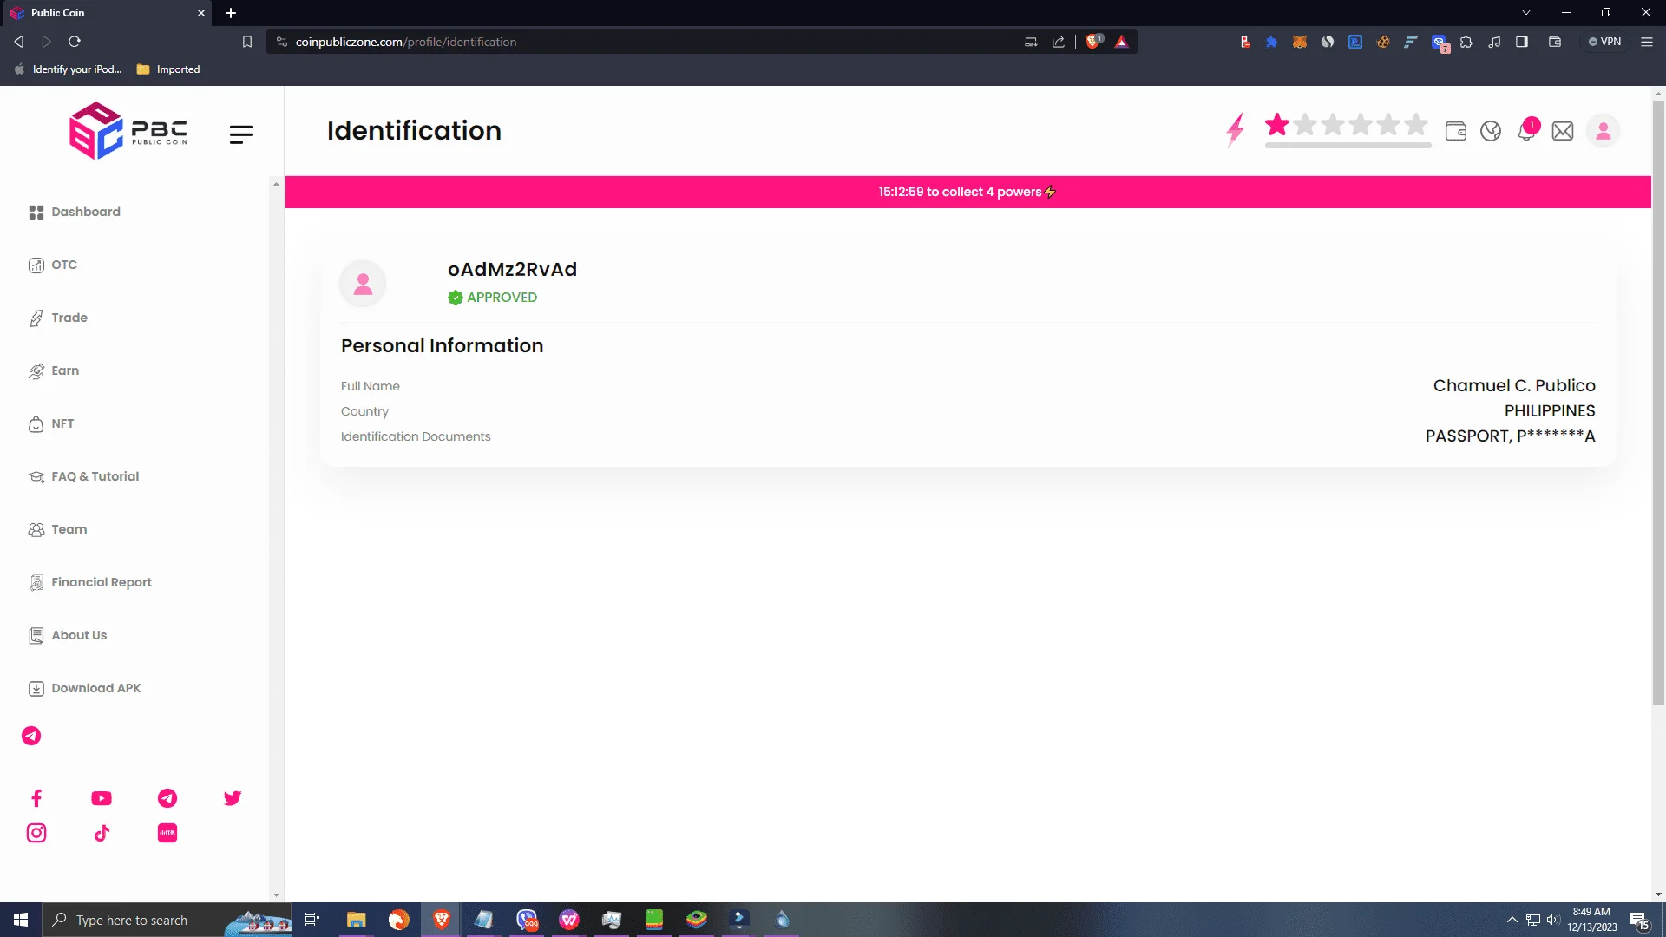This screenshot has height=937, width=1666.
Task: Open the Twitter social icon
Action: coord(233,798)
